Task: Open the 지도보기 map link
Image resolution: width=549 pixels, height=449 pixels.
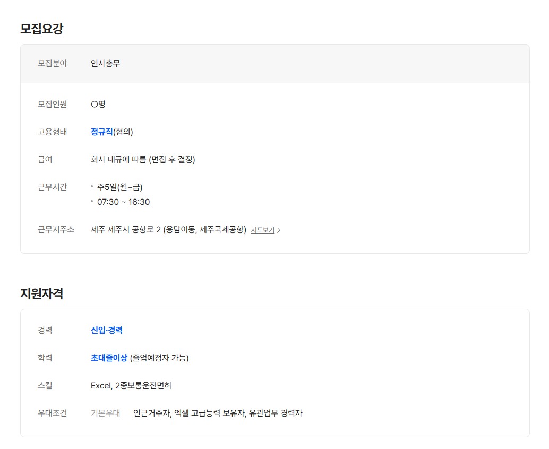Action: (x=262, y=230)
